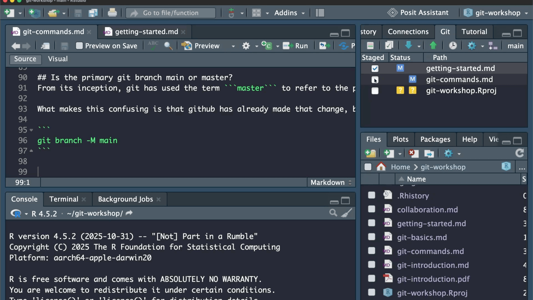Open the Tutorial tab

(474, 32)
